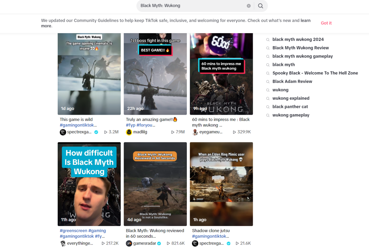Open the #fyp hashtag link
Screen dimensions: 369x251
131,125
